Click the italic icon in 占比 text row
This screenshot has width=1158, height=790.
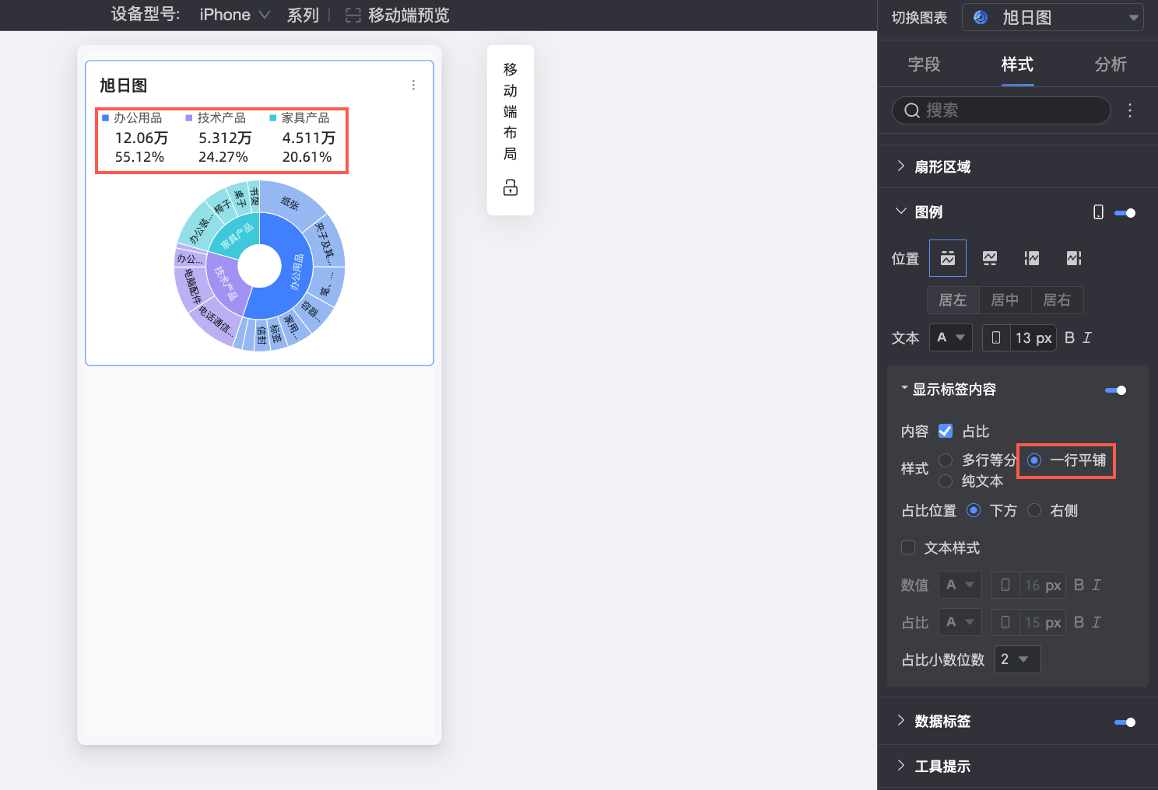pyautogui.click(x=1097, y=622)
